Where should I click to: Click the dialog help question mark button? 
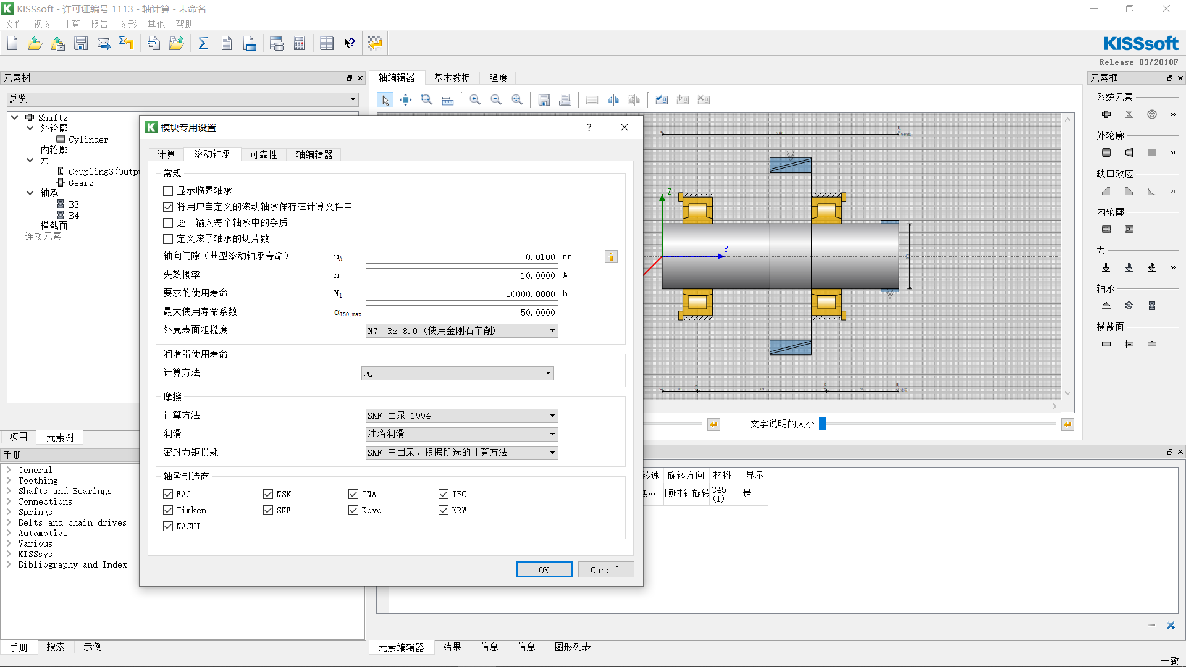point(589,127)
